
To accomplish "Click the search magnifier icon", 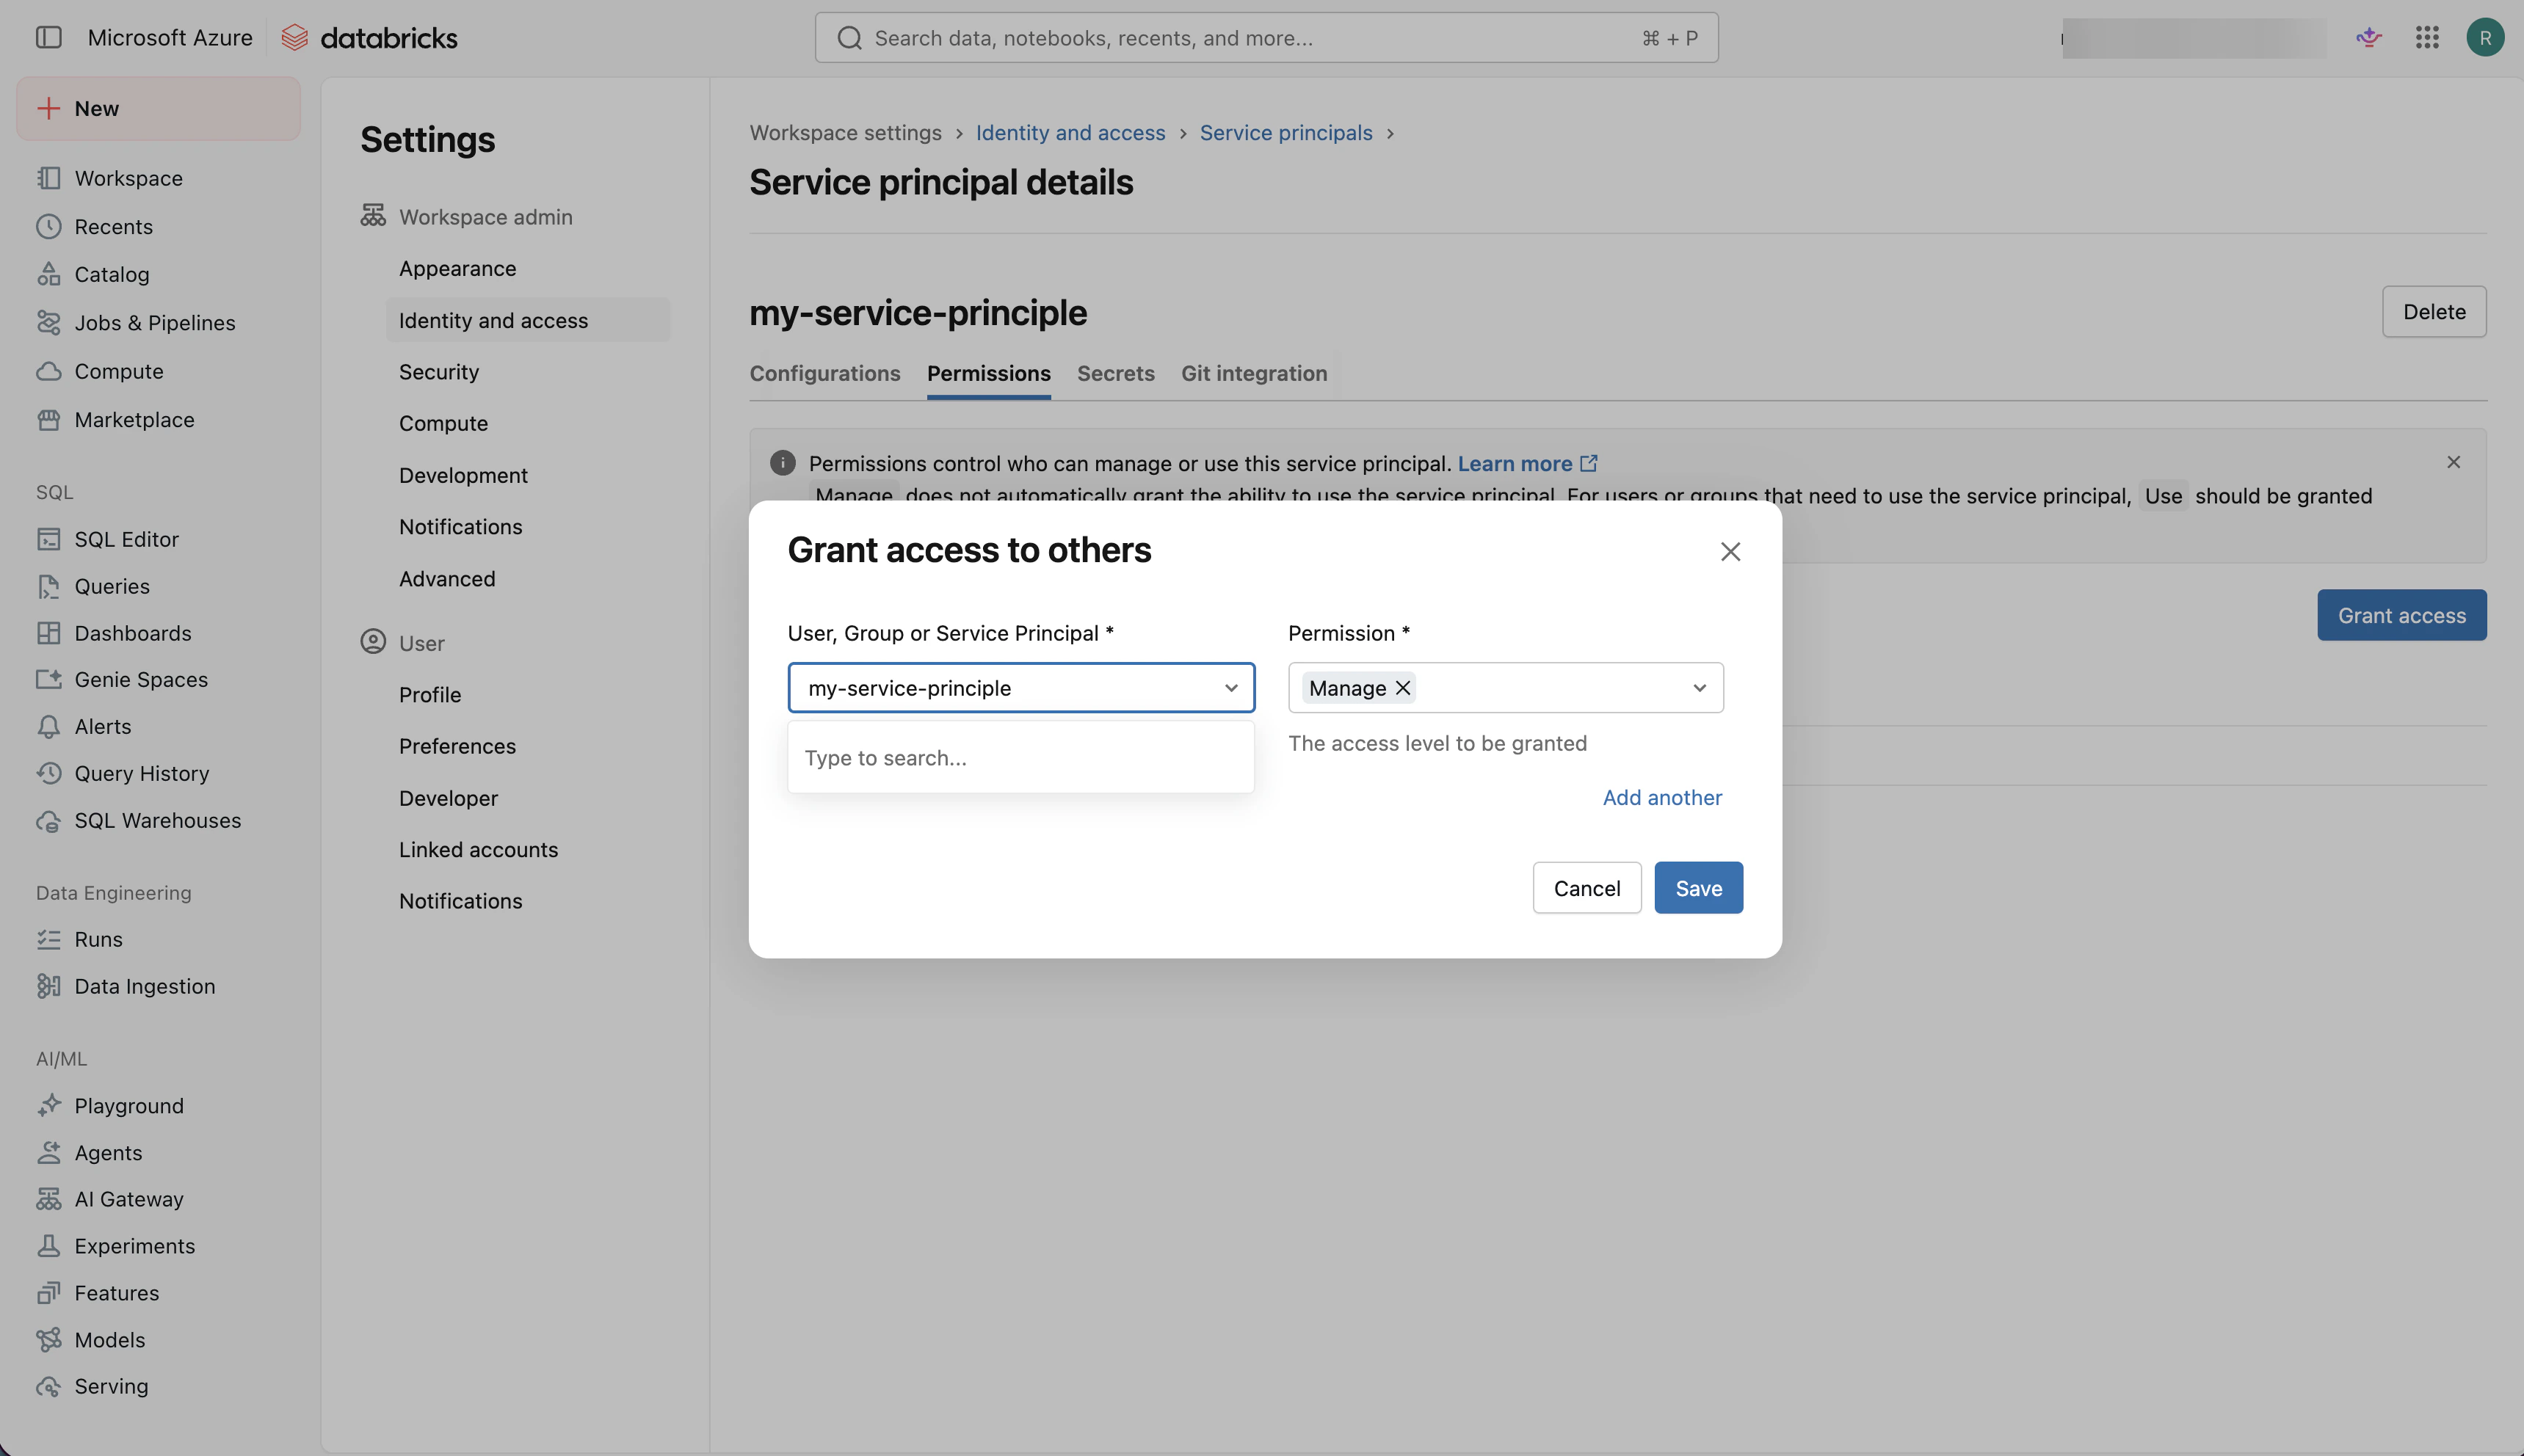I will [x=849, y=38].
